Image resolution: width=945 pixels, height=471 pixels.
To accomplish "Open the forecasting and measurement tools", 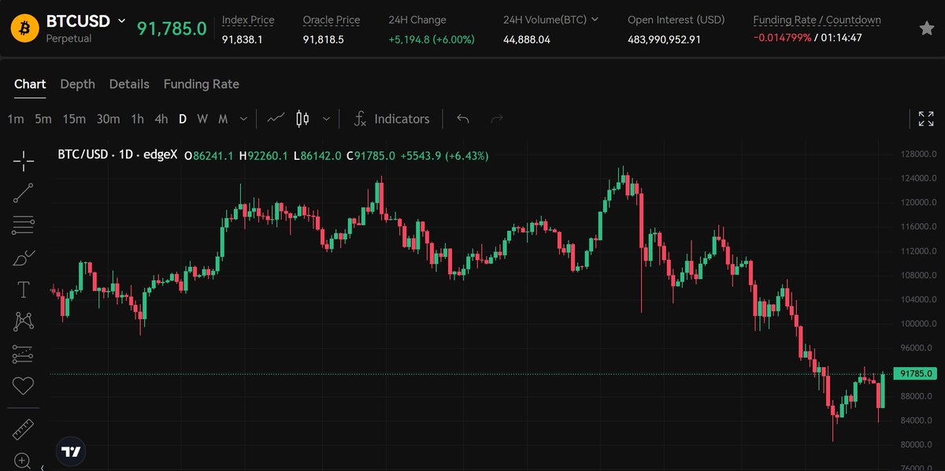I will (24, 354).
